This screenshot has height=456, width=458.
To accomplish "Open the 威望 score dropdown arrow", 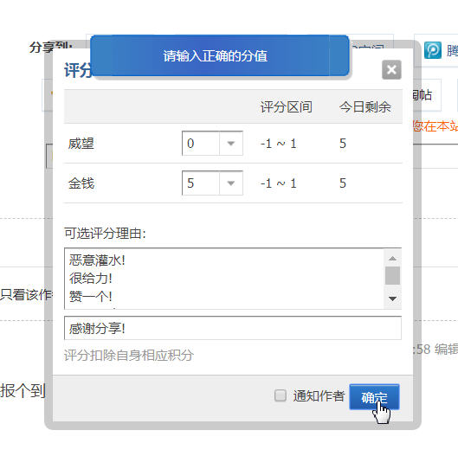I will (x=231, y=144).
